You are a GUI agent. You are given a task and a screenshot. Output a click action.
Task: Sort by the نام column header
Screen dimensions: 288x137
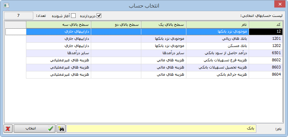click(x=217, y=25)
